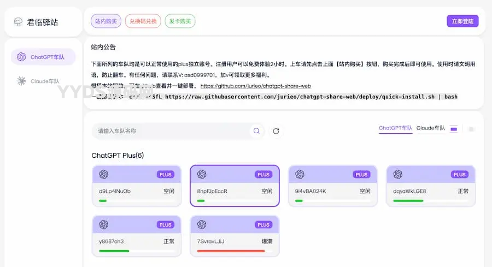
Task: Click the red load bar on 7SvravLJiJ
Action: (230, 251)
